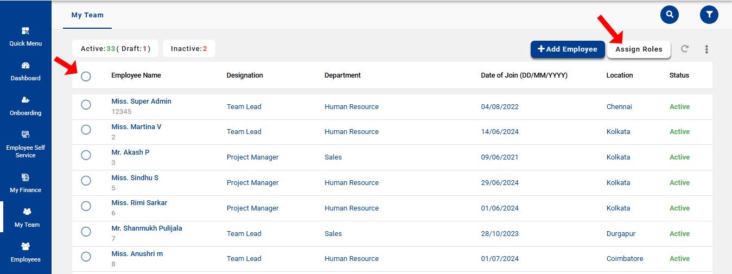Click the refresh icon beside Assign Roles
This screenshot has height=274, width=732.
tap(685, 49)
